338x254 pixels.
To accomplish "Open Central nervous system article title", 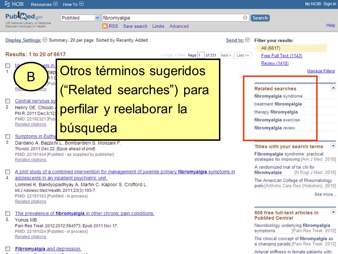I will pyautogui.click(x=35, y=101).
